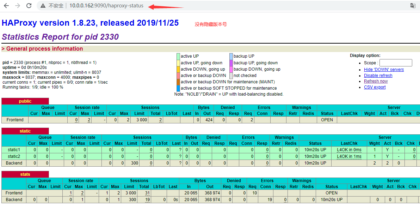Select the system limits memmax line
Viewport: 420px width, 212px height.
[x=52, y=72]
